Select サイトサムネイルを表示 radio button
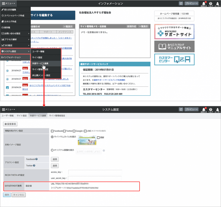 (52, 137)
